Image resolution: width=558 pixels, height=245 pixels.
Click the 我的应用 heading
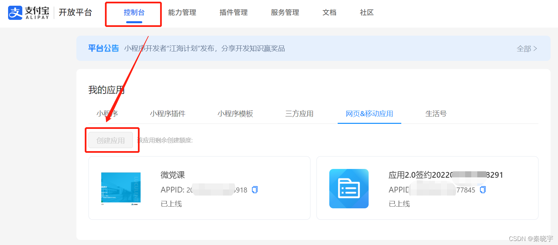(106, 90)
